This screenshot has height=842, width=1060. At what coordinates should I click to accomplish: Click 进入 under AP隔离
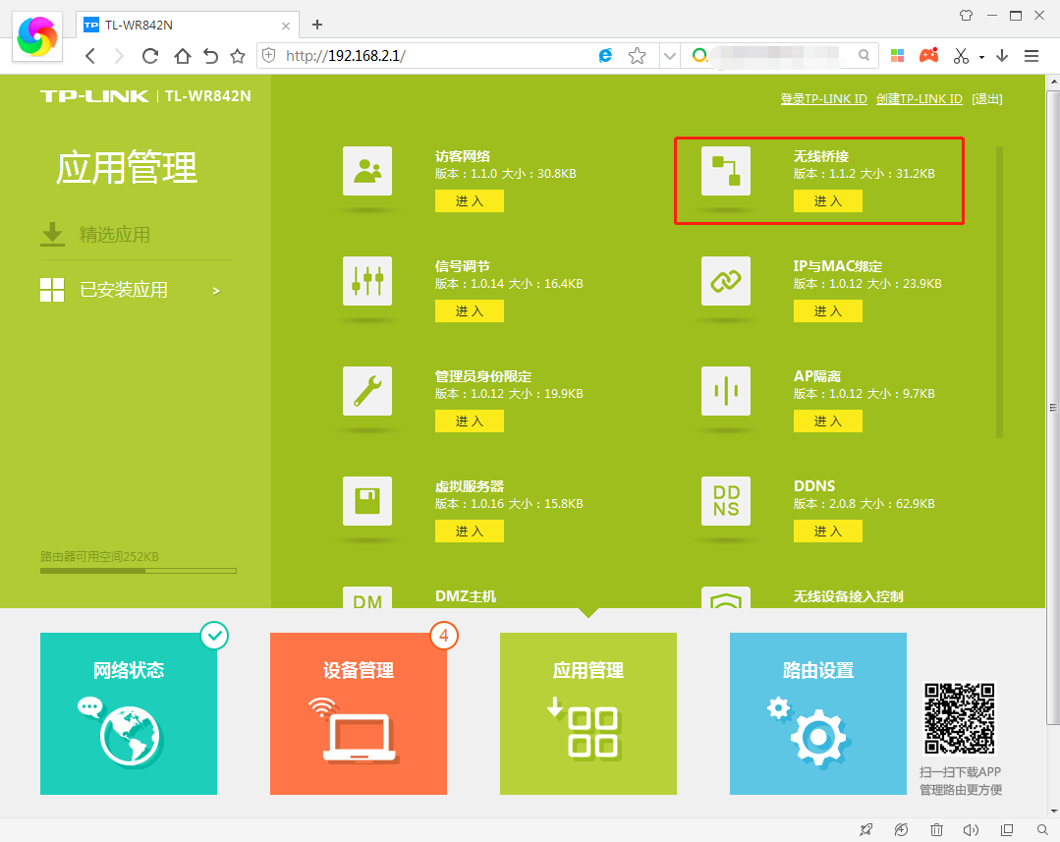[x=827, y=421]
